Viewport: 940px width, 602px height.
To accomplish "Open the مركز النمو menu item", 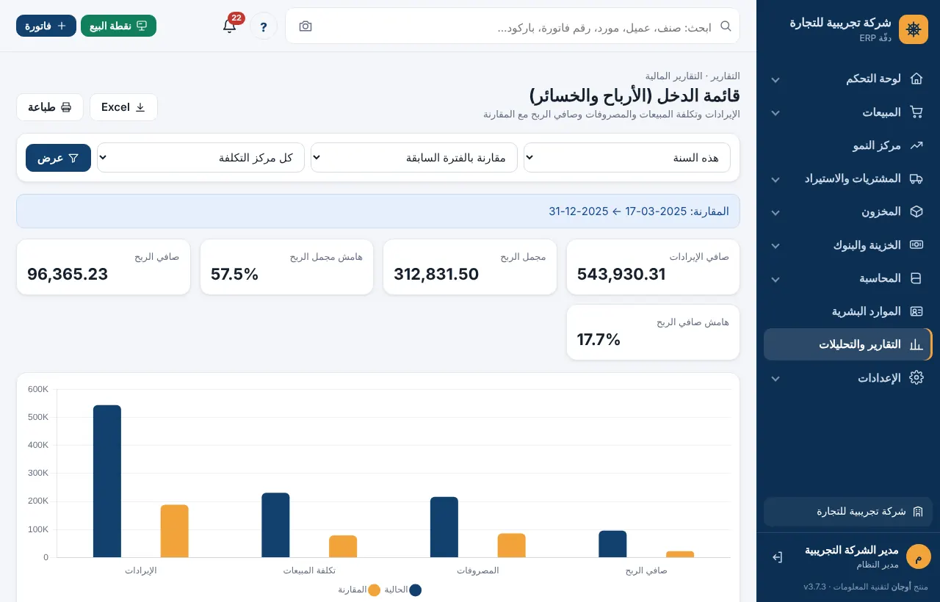I will [x=848, y=145].
